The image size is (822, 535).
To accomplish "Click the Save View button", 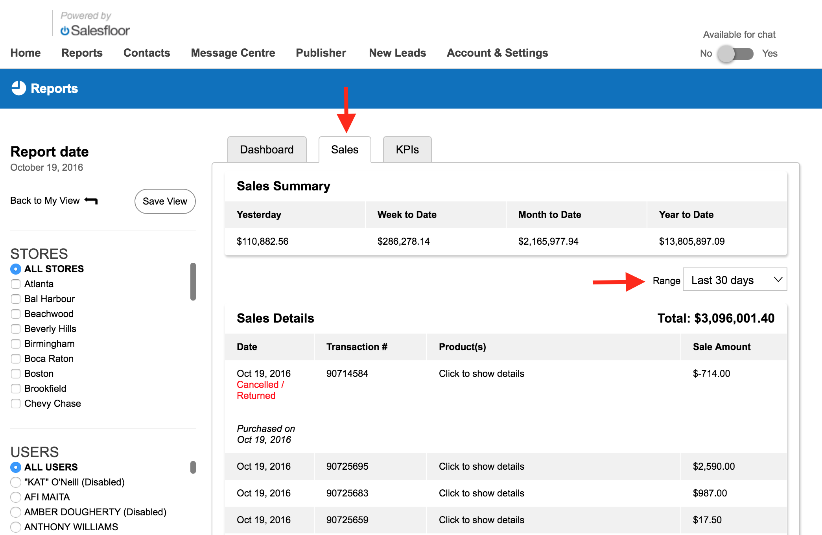I will 165,201.
